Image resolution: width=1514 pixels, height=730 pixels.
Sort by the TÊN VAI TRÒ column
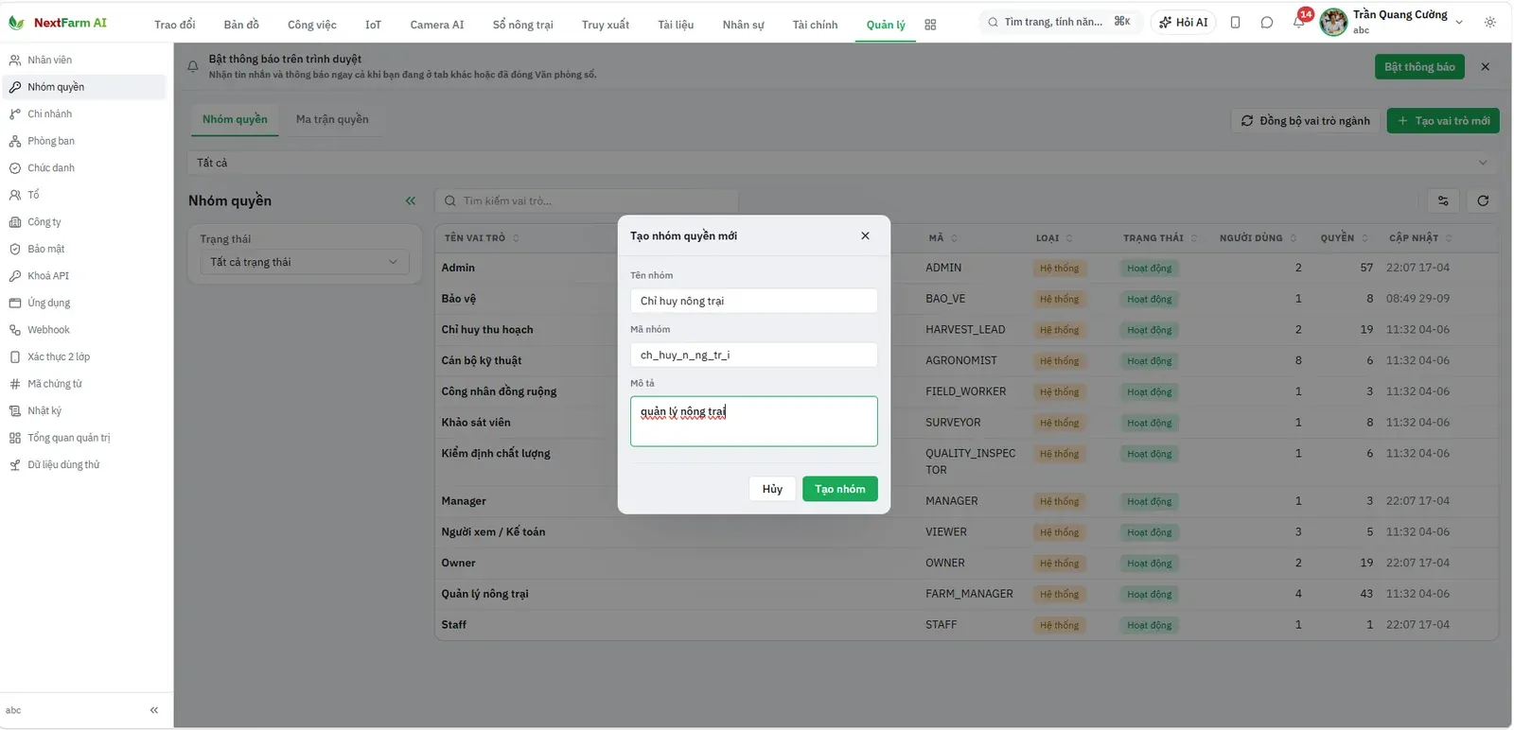[x=482, y=238]
